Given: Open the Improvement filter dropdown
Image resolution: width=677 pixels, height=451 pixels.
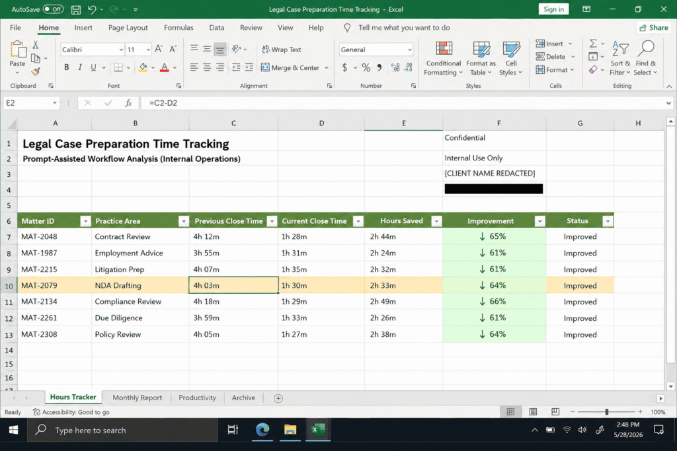Looking at the screenshot, I should tap(539, 221).
